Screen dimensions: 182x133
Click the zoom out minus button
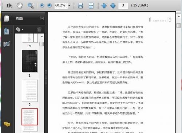[x=42, y=5]
